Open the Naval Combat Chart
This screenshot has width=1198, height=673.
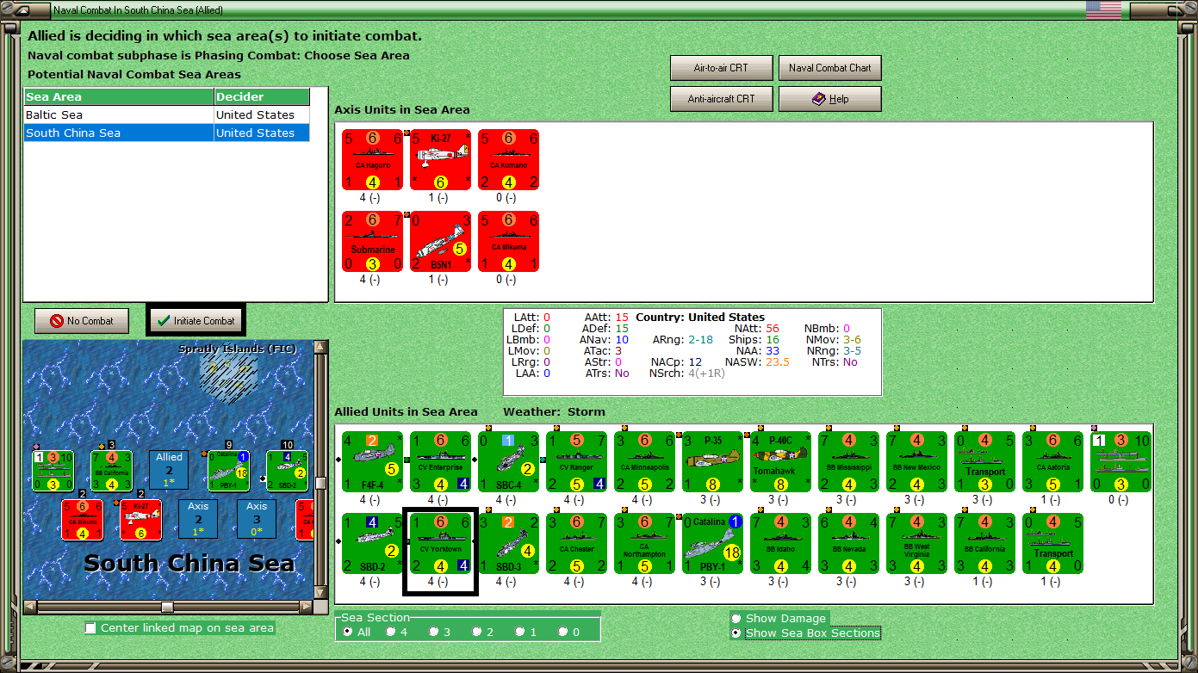click(829, 68)
